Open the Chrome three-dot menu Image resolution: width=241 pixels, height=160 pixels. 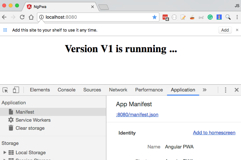(237, 17)
